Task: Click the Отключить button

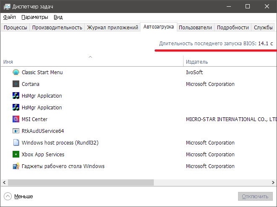Action: [255, 196]
